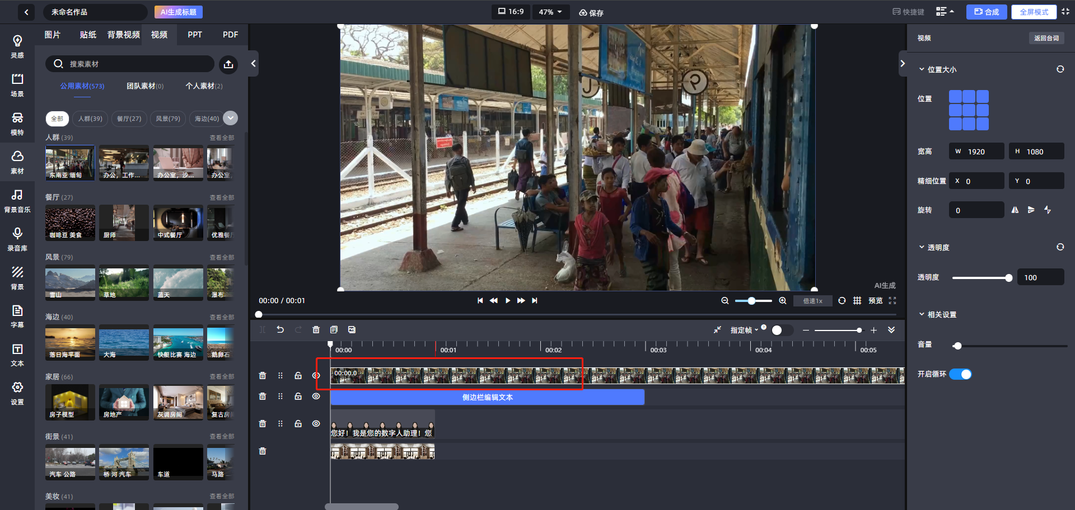Hide the video track with eye icon
The image size is (1075, 510).
coord(316,376)
